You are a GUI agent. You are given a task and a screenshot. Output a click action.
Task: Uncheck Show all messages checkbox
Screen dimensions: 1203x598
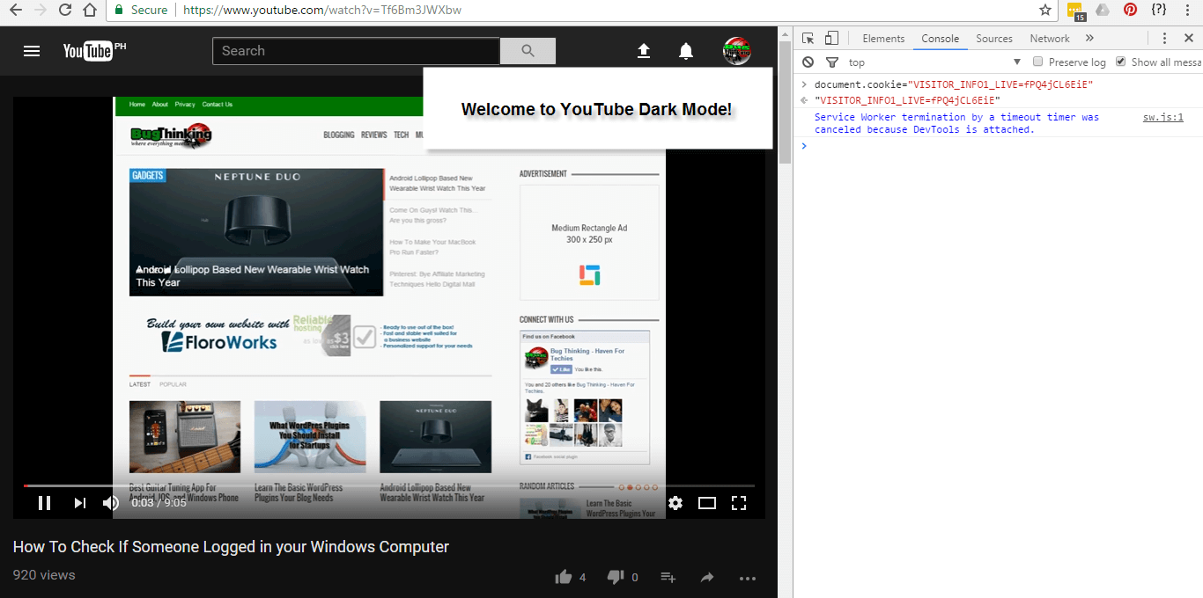pos(1120,62)
